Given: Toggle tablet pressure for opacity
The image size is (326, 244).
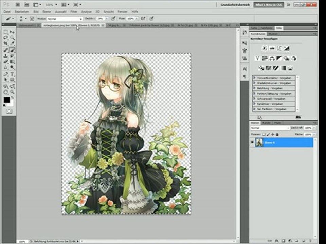Looking at the screenshot, I should [x=113, y=19].
